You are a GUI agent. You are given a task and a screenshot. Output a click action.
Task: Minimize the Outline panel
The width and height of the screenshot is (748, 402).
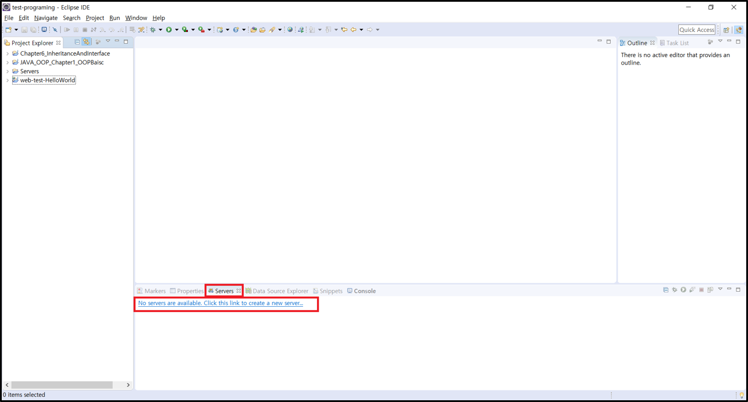(729, 41)
